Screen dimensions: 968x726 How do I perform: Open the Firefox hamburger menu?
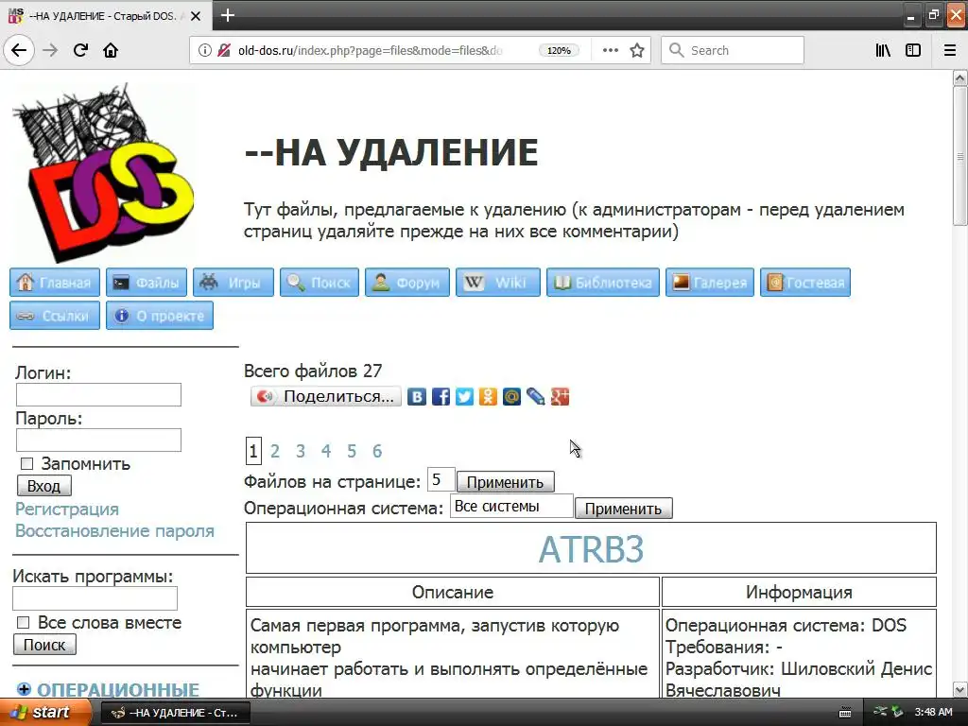tap(950, 50)
